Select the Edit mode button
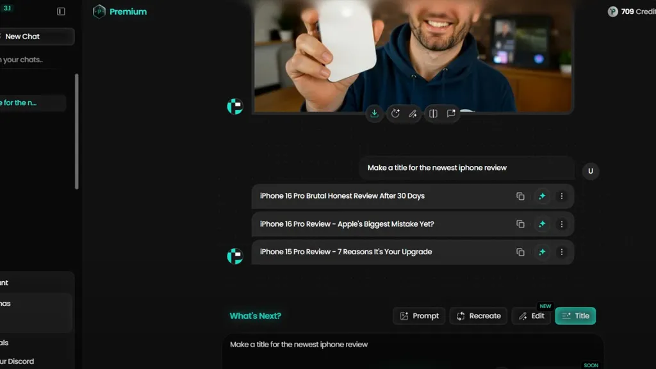This screenshot has width=656, height=369. point(531,316)
